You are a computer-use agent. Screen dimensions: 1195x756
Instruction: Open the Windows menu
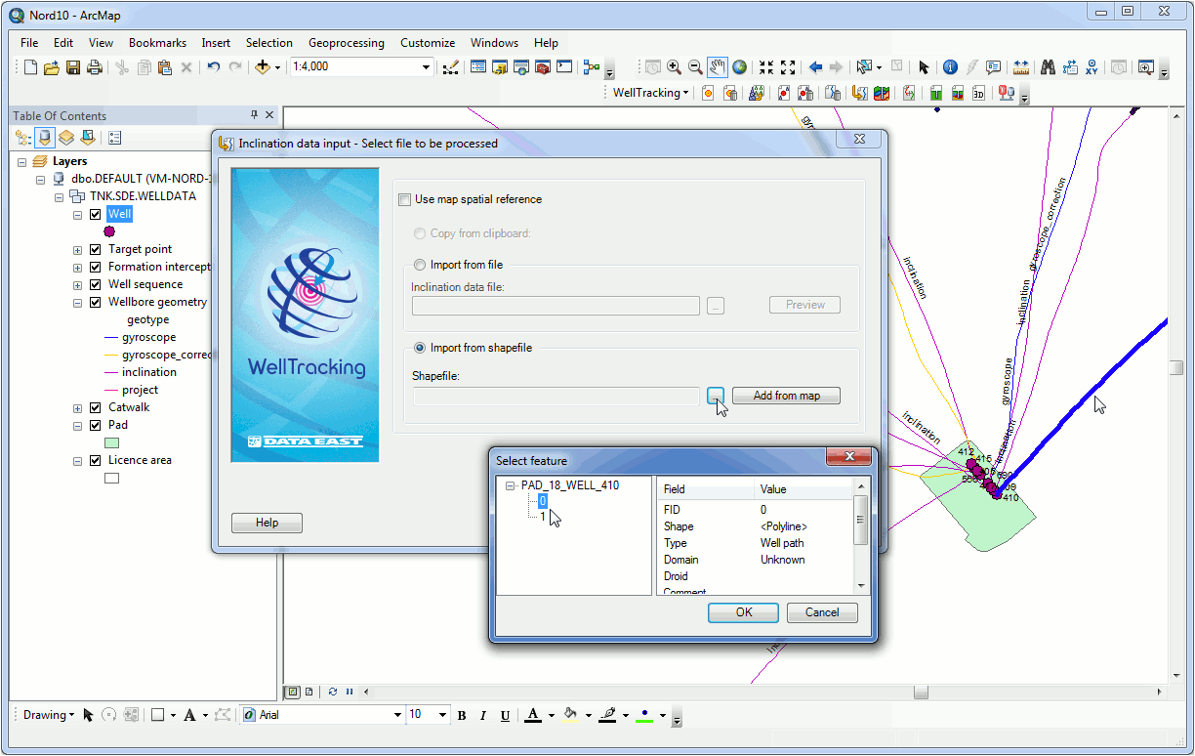click(x=494, y=43)
